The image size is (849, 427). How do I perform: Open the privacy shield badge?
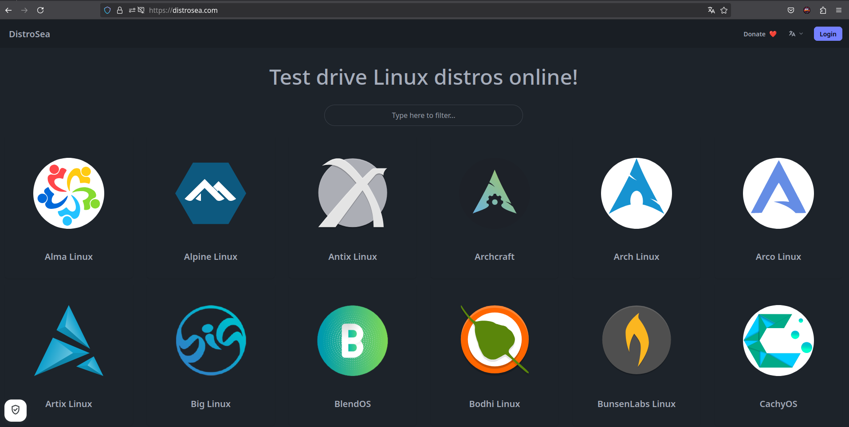[16, 410]
